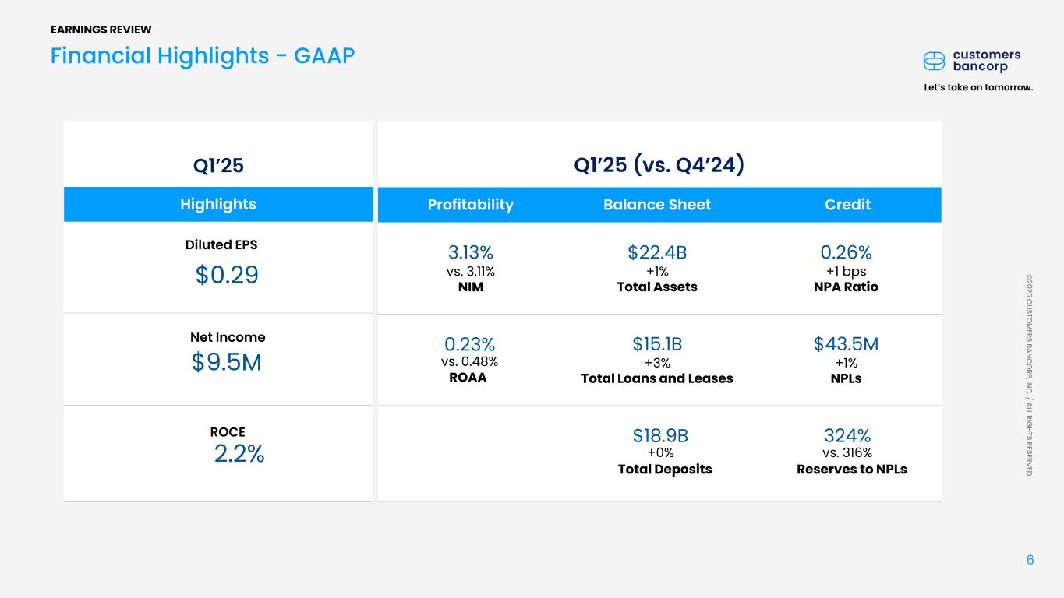Click the 324% Reserves to NPLs figure
Screen dimensions: 1064x598
(847, 435)
